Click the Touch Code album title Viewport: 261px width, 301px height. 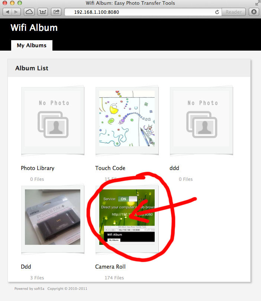[110, 168]
